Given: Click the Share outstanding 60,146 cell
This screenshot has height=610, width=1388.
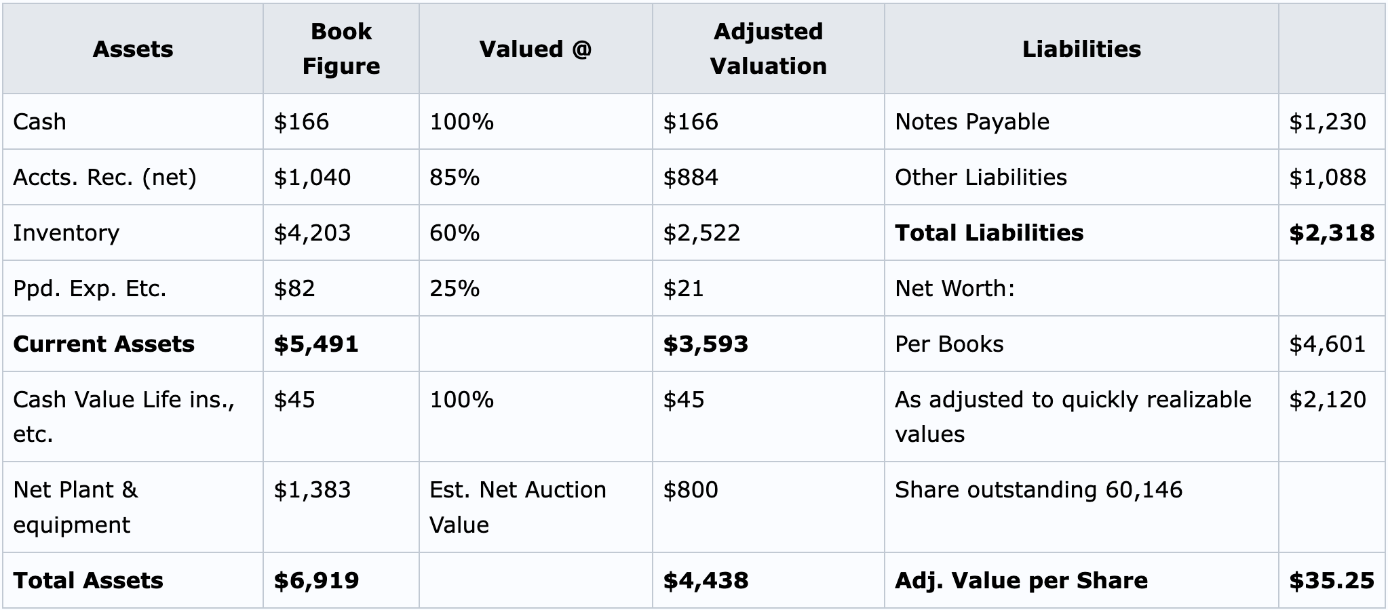Looking at the screenshot, I should point(1081,507).
